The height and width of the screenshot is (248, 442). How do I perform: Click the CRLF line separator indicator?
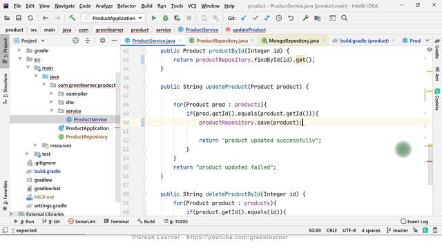tap(331, 230)
